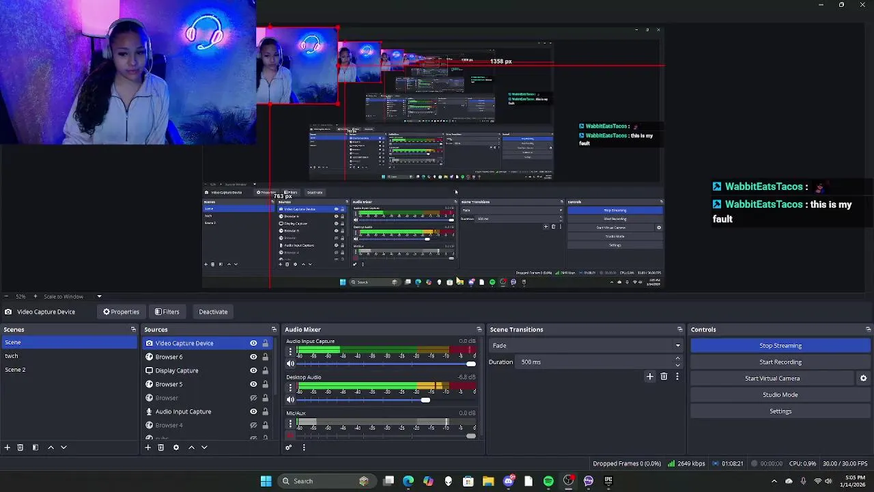The height and width of the screenshot is (492, 874).
Task: Open Mic/Aux three-dot options
Action: 290,424
